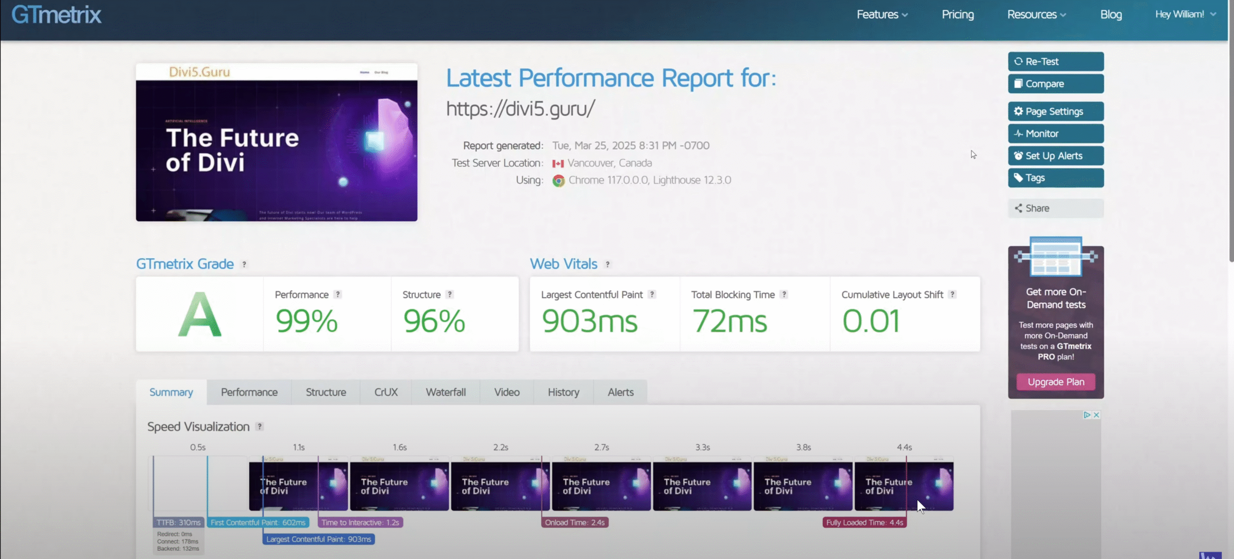
Task: Select Pricing in the top menu
Action: pyautogui.click(x=957, y=14)
